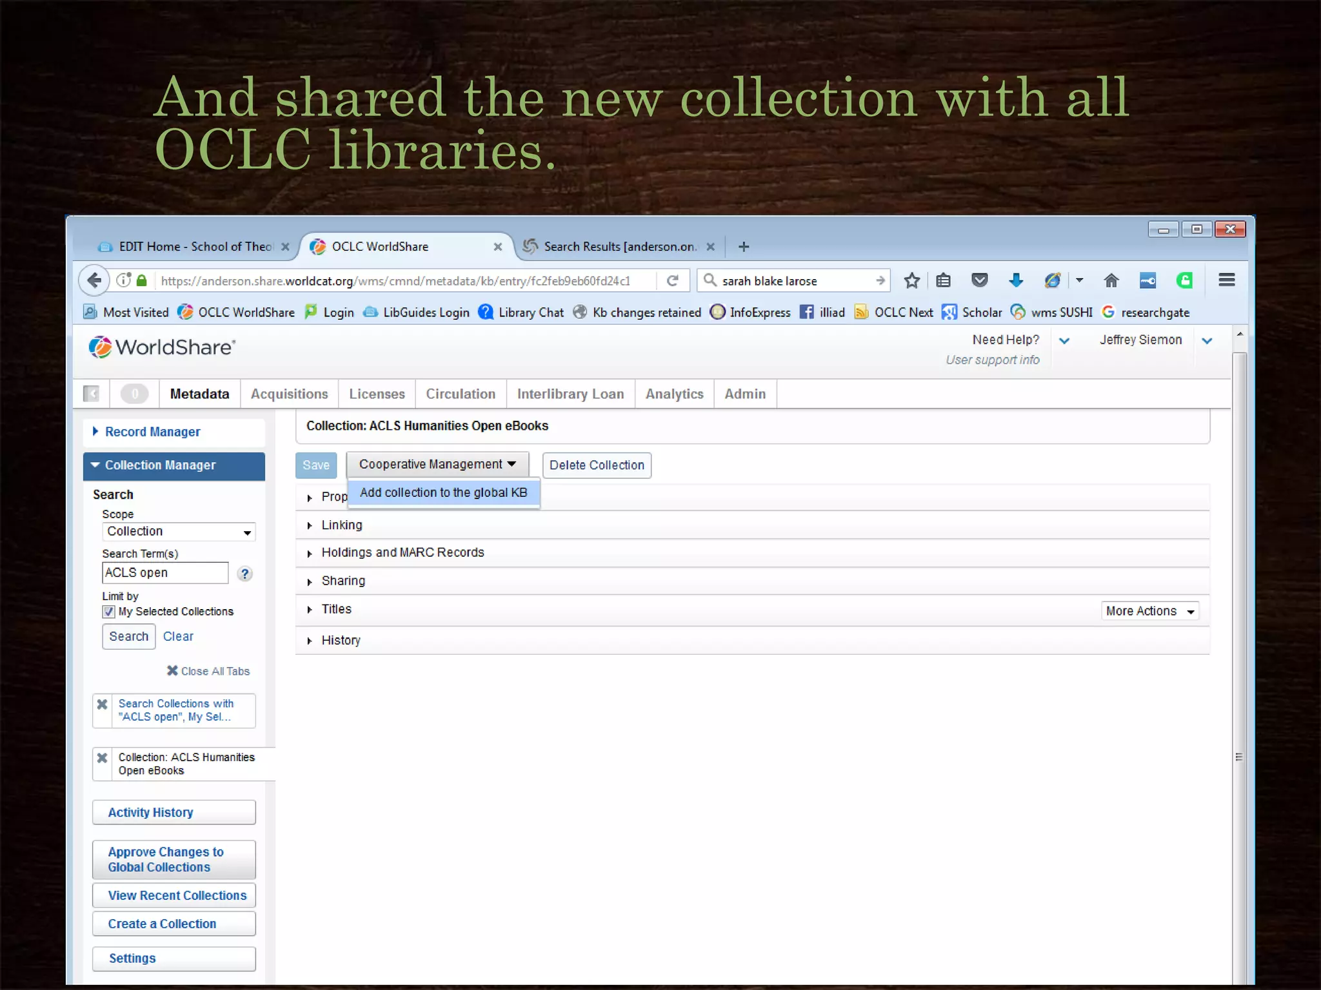Screen dimensions: 1321x990
Task: Open the User support info link
Action: [992, 360]
